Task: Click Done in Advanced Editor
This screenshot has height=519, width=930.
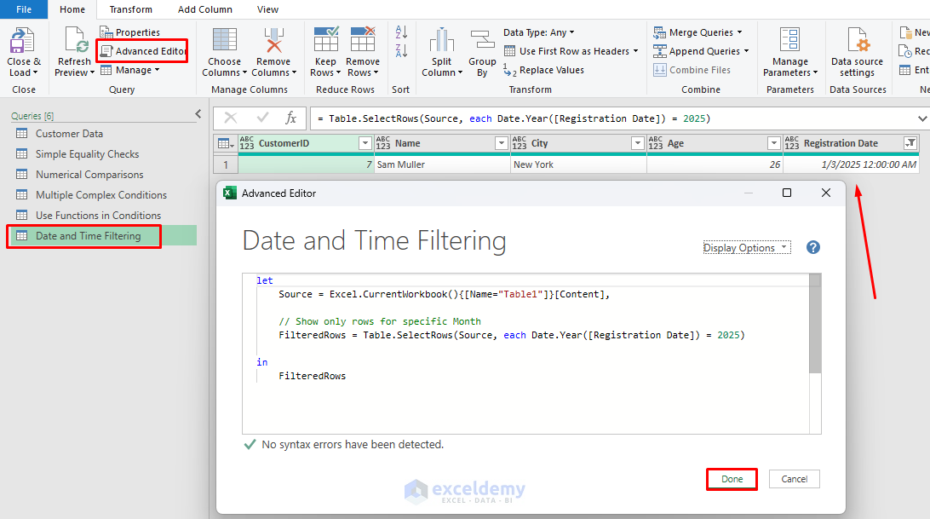Action: pyautogui.click(x=732, y=479)
